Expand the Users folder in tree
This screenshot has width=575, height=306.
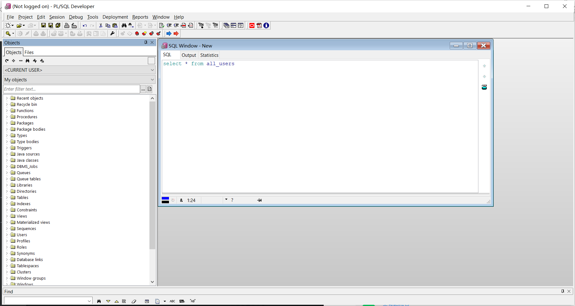click(x=7, y=235)
